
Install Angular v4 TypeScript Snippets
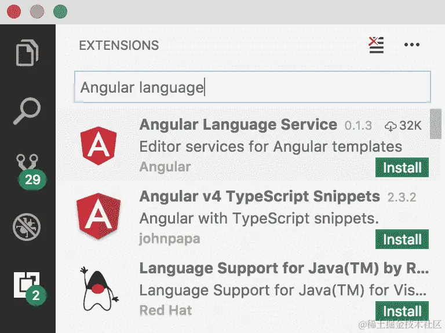pos(402,239)
